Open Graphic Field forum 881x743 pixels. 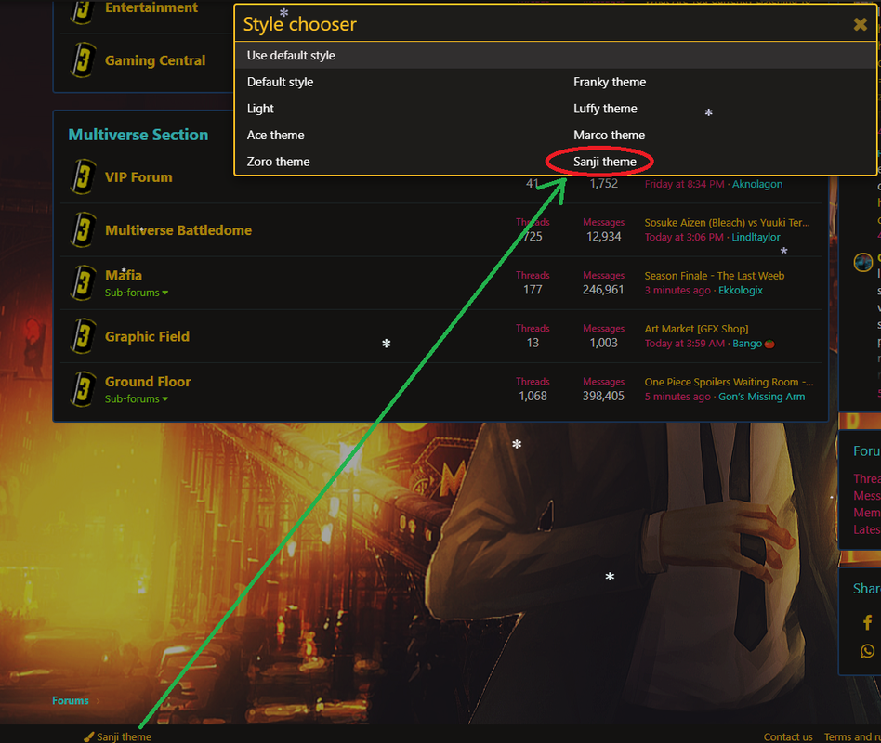[147, 336]
